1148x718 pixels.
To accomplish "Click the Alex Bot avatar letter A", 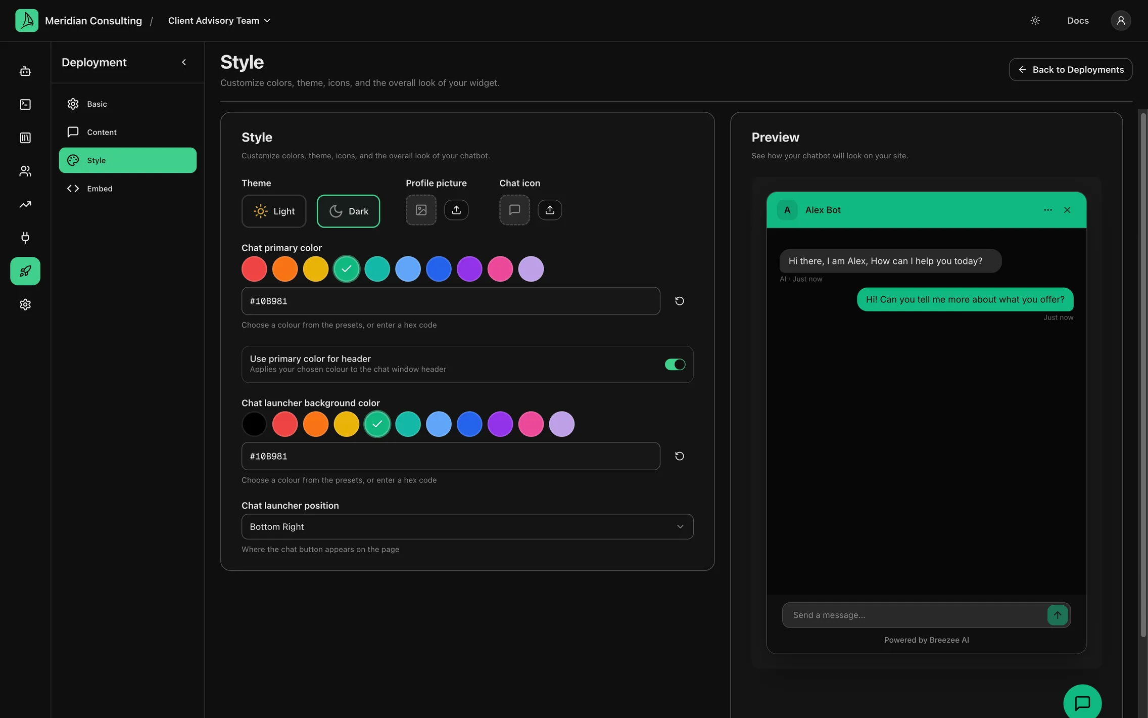I will pos(787,210).
